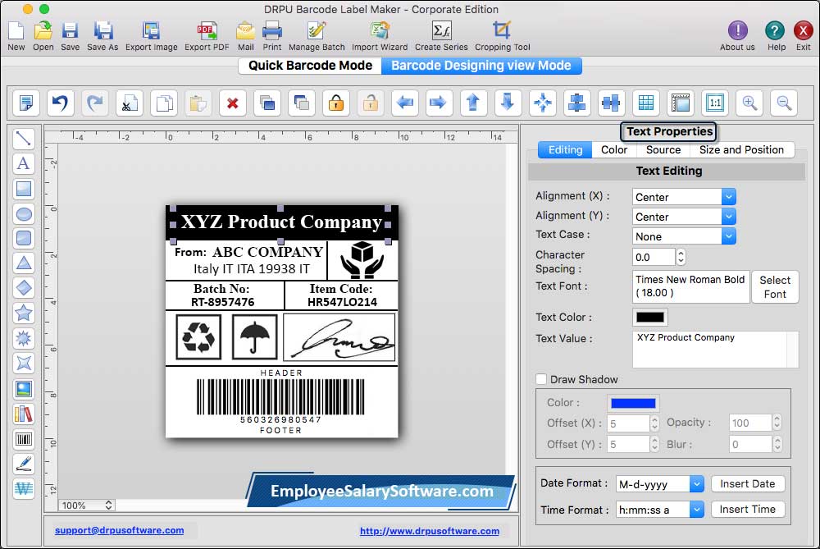
Task: Open http://www.drpusoftware.com link
Action: coord(430,531)
